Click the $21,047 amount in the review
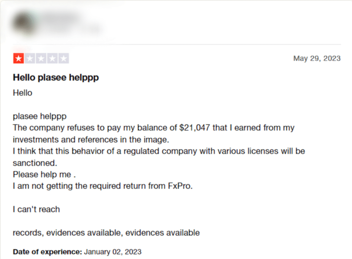 tap(195, 127)
